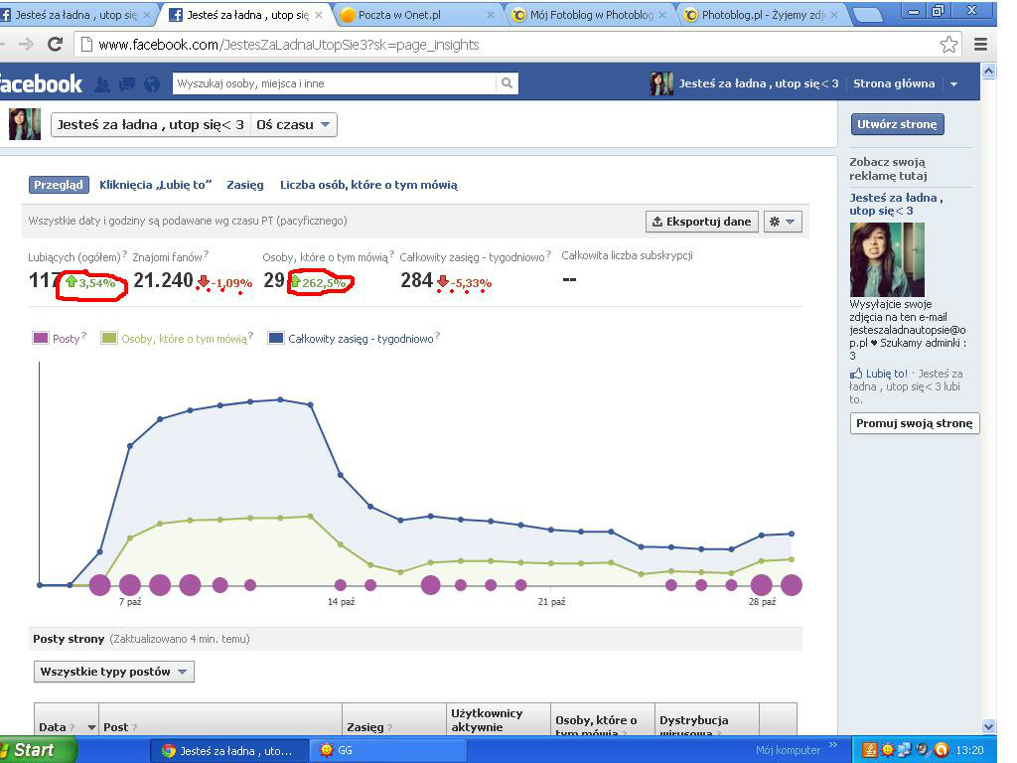Click the question mark beside the Osoby, które o tym mówią stat
1017x763 pixels.
(x=391, y=255)
